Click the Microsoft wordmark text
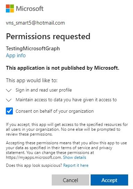Viewport: 133px width, 189px height. point(30,9)
